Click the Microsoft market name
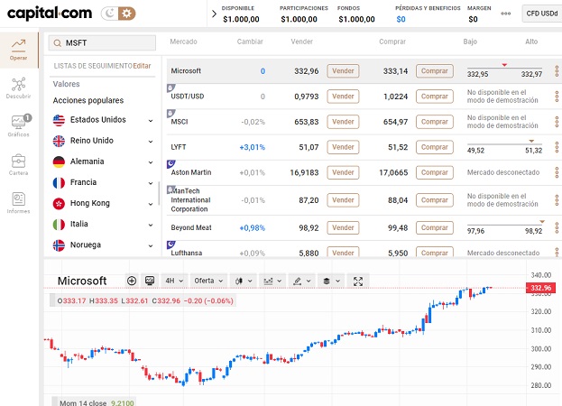562x406 pixels. click(186, 71)
